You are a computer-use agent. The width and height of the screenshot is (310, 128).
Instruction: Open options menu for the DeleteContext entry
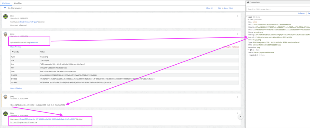237,16
